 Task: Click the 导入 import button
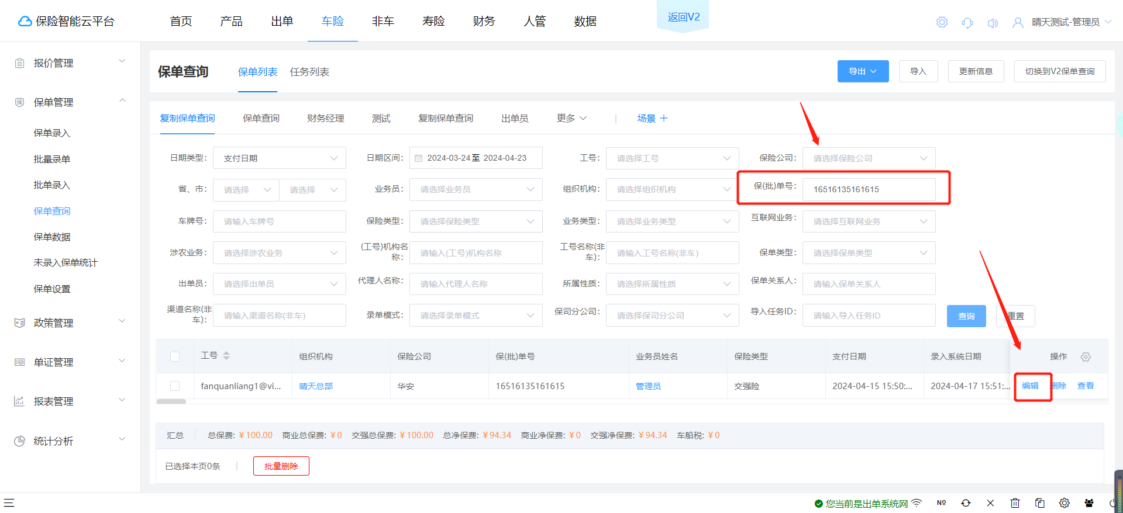[x=918, y=71]
